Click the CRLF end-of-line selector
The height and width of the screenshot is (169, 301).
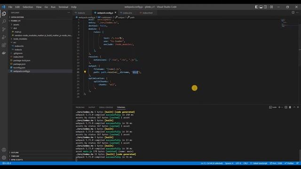pyautogui.click(x=246, y=163)
